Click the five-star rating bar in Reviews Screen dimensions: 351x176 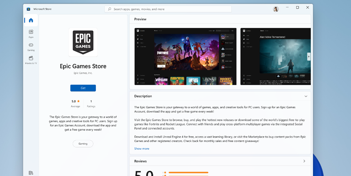click(188, 172)
